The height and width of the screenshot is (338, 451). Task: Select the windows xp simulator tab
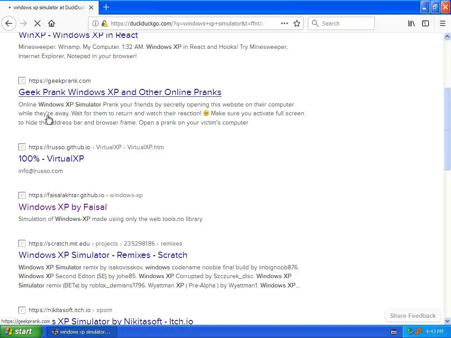(49, 7)
